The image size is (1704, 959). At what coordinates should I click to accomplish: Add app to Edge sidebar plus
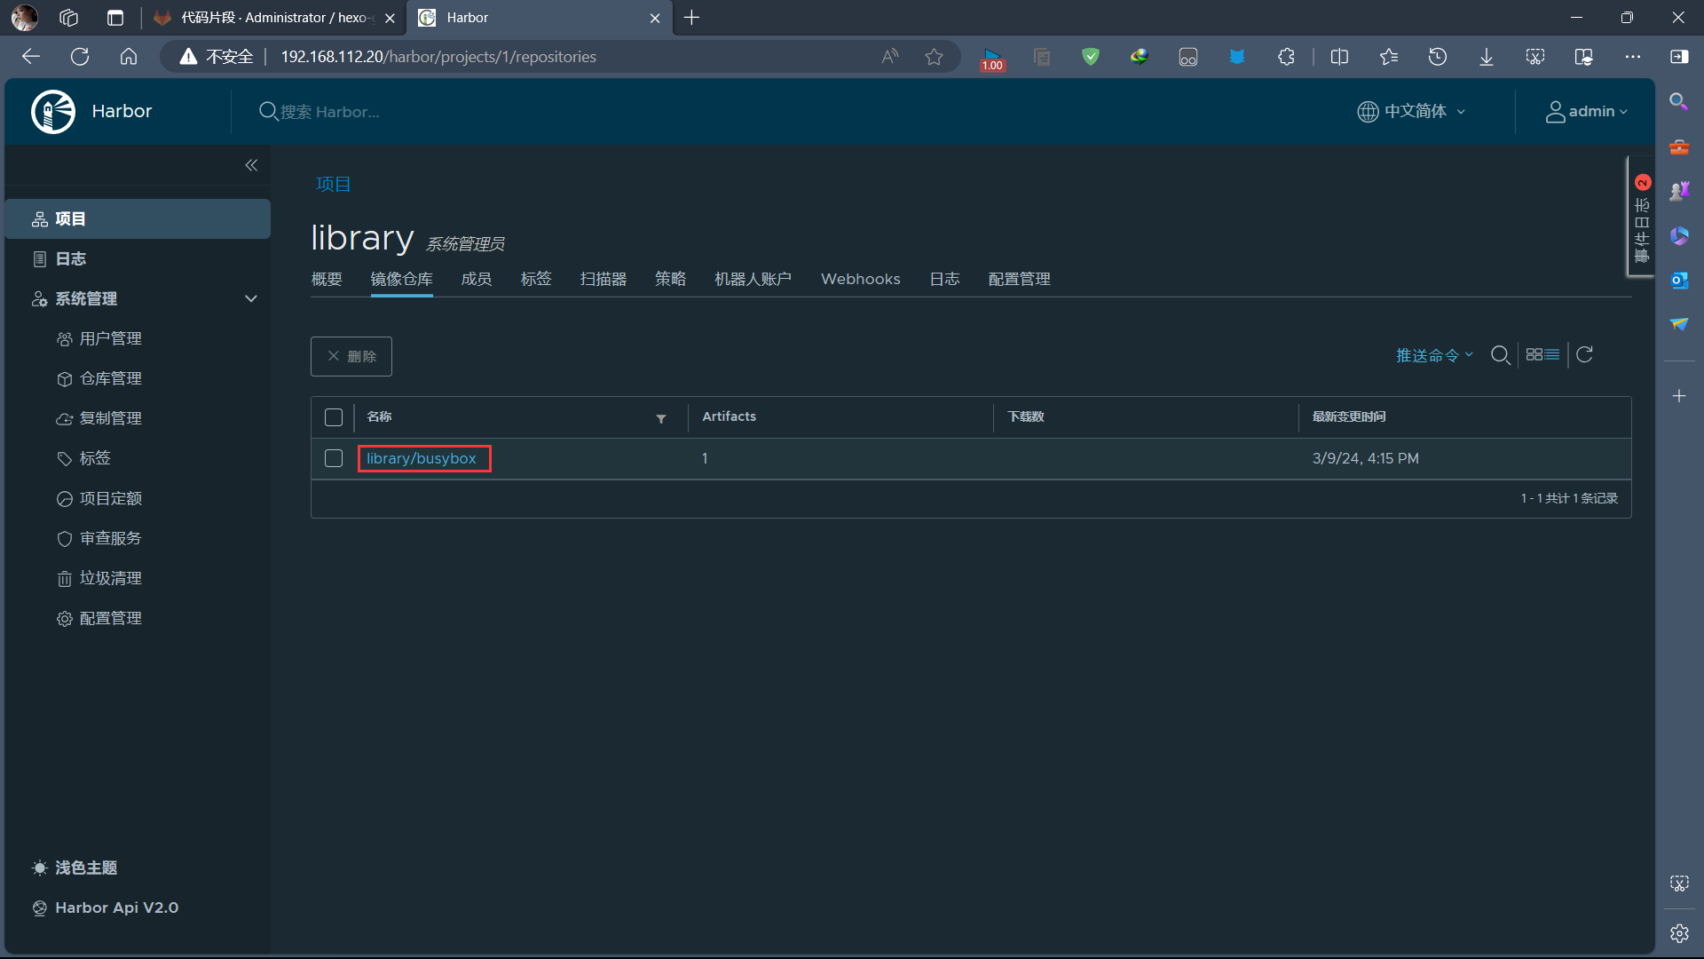[1679, 396]
